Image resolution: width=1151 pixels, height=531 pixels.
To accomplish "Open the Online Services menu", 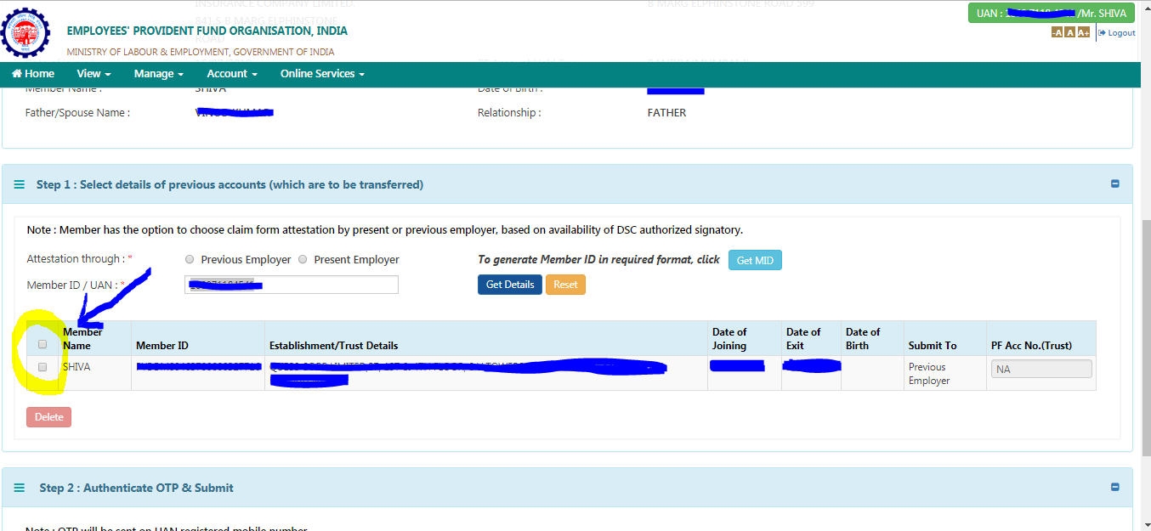I will coord(321,74).
